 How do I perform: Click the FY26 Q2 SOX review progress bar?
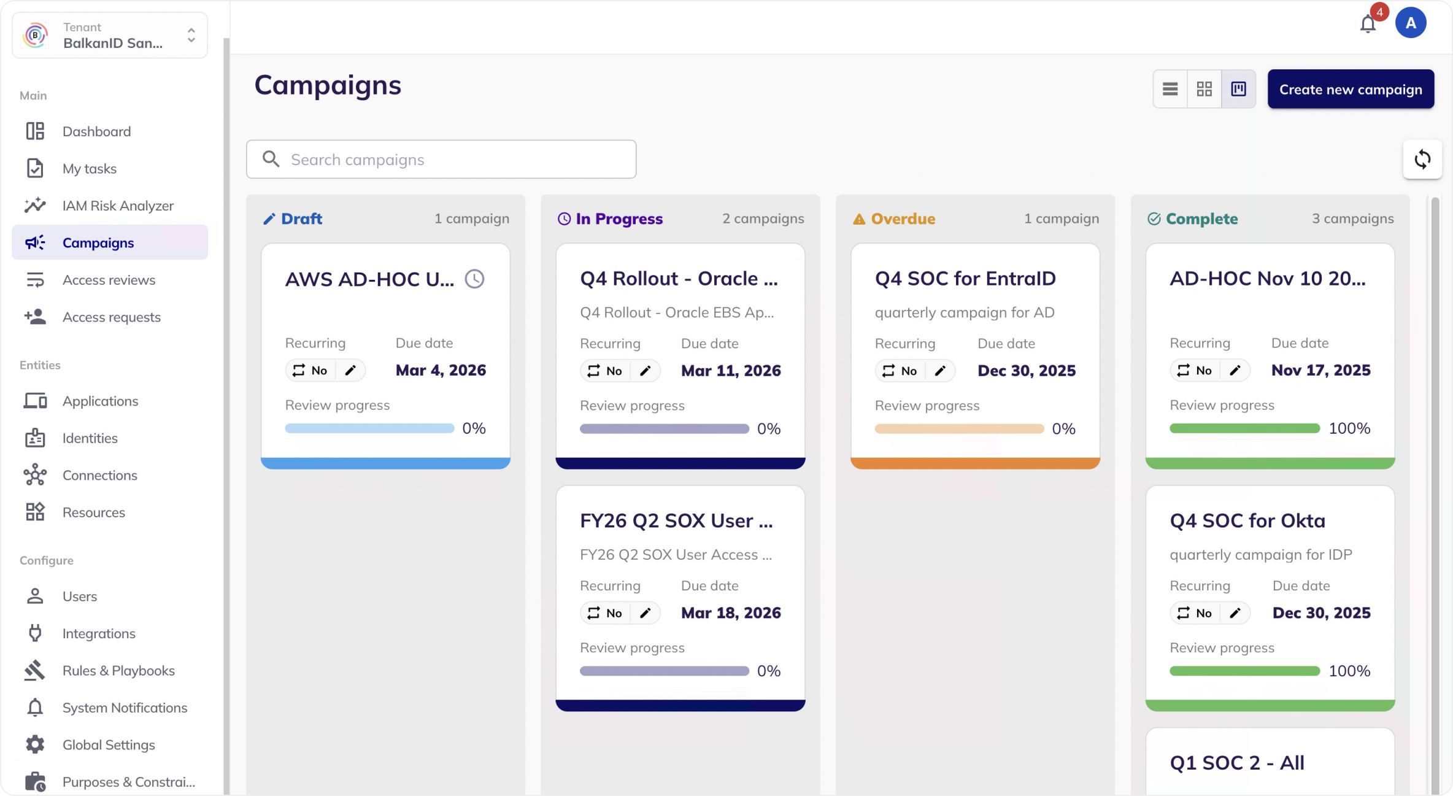(x=664, y=671)
